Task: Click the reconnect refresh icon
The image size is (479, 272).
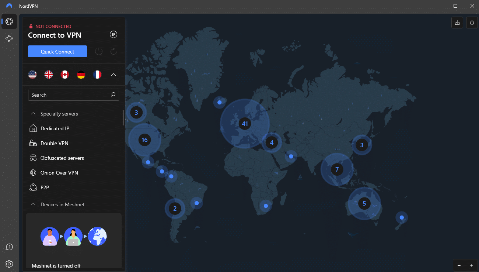Action: tap(113, 51)
